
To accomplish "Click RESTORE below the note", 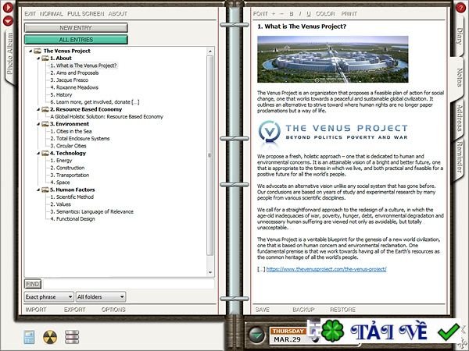I will pyautogui.click(x=343, y=310).
